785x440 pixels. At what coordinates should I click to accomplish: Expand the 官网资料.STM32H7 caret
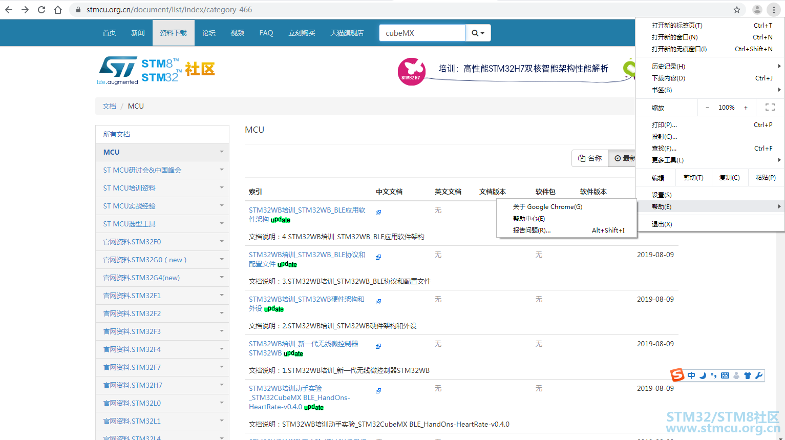click(x=222, y=385)
